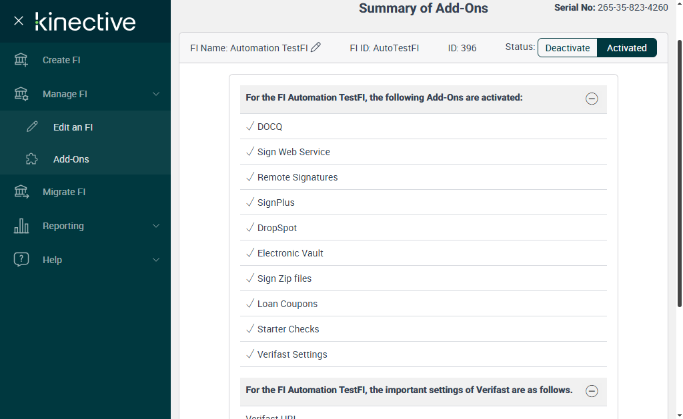Screen dimensions: 683x419
Task: Collapse the Manage FI menu chevron
Action: point(156,94)
